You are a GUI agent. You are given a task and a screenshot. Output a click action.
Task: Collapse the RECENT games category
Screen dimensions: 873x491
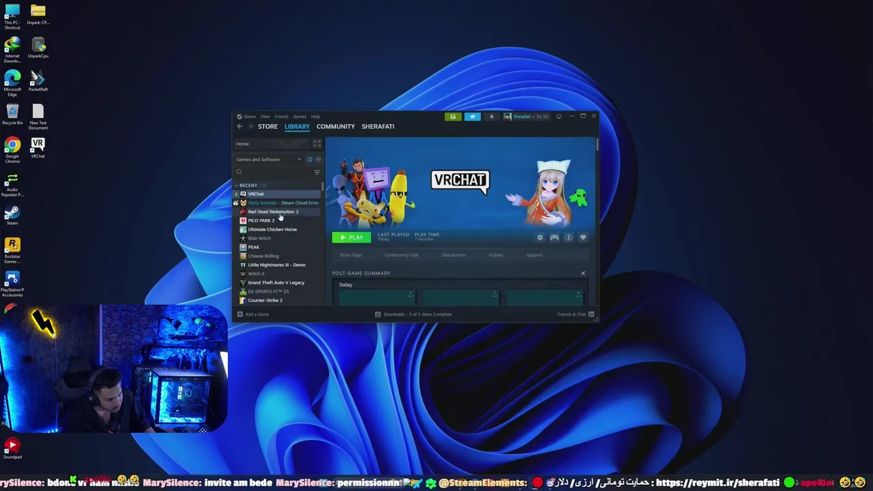pyautogui.click(x=236, y=185)
